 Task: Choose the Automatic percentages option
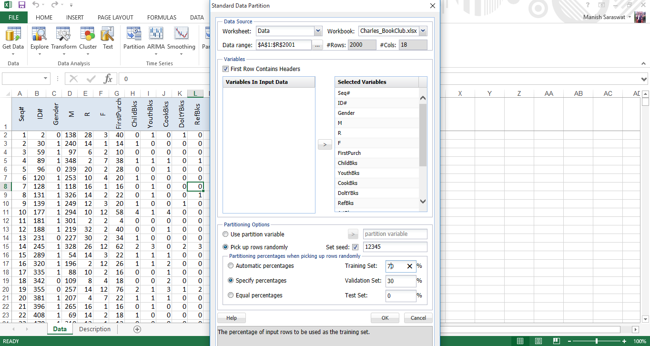[231, 266]
